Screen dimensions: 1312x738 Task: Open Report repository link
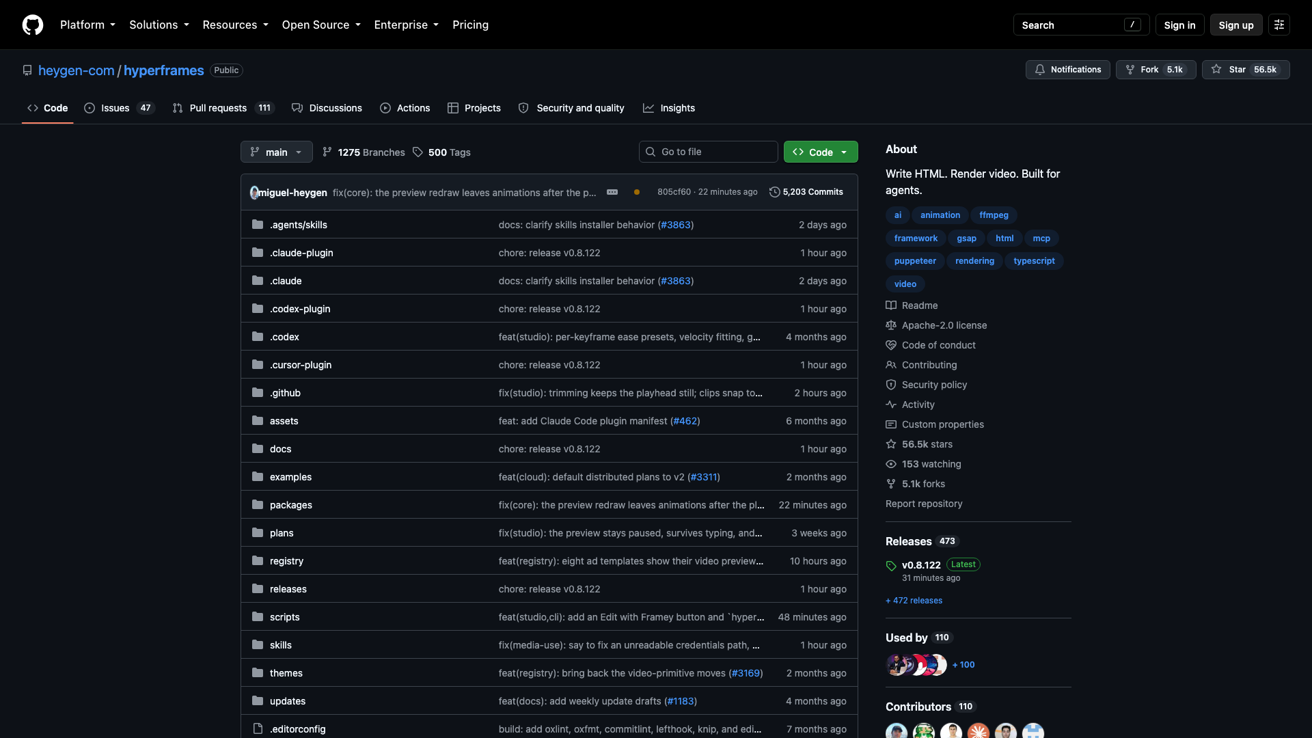924,504
